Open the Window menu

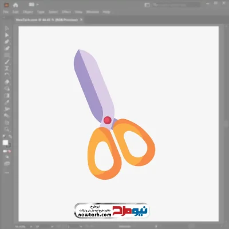pyautogui.click(x=93, y=12)
